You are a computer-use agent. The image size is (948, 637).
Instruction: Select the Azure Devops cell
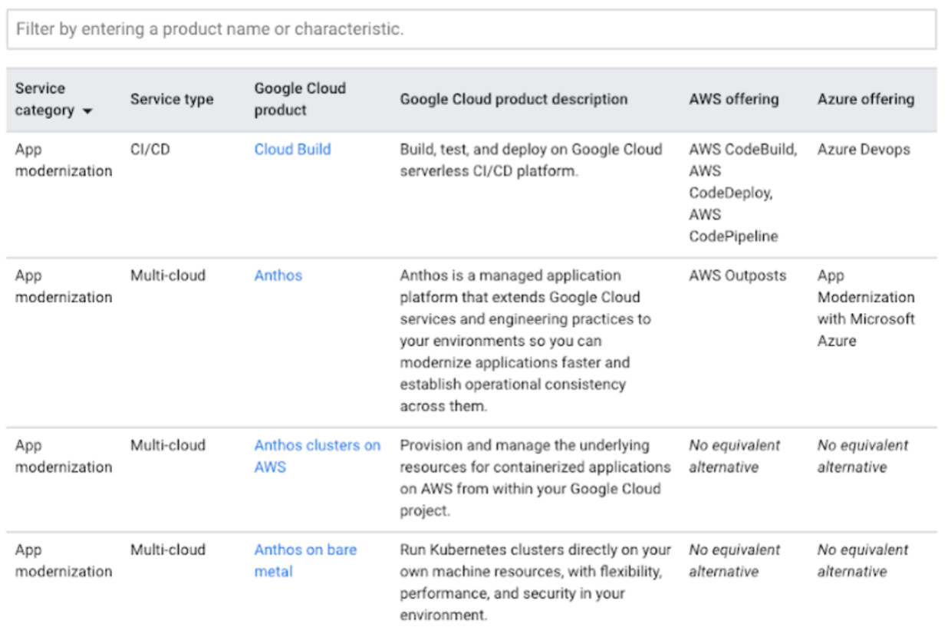(864, 150)
